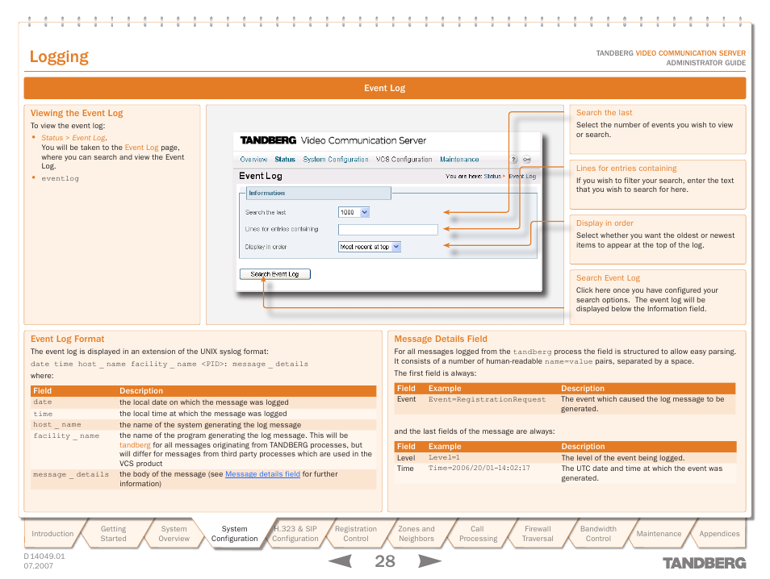Click the D14049.01 document number
Image resolution: width=770 pixels, height=579 pixels.
44,556
